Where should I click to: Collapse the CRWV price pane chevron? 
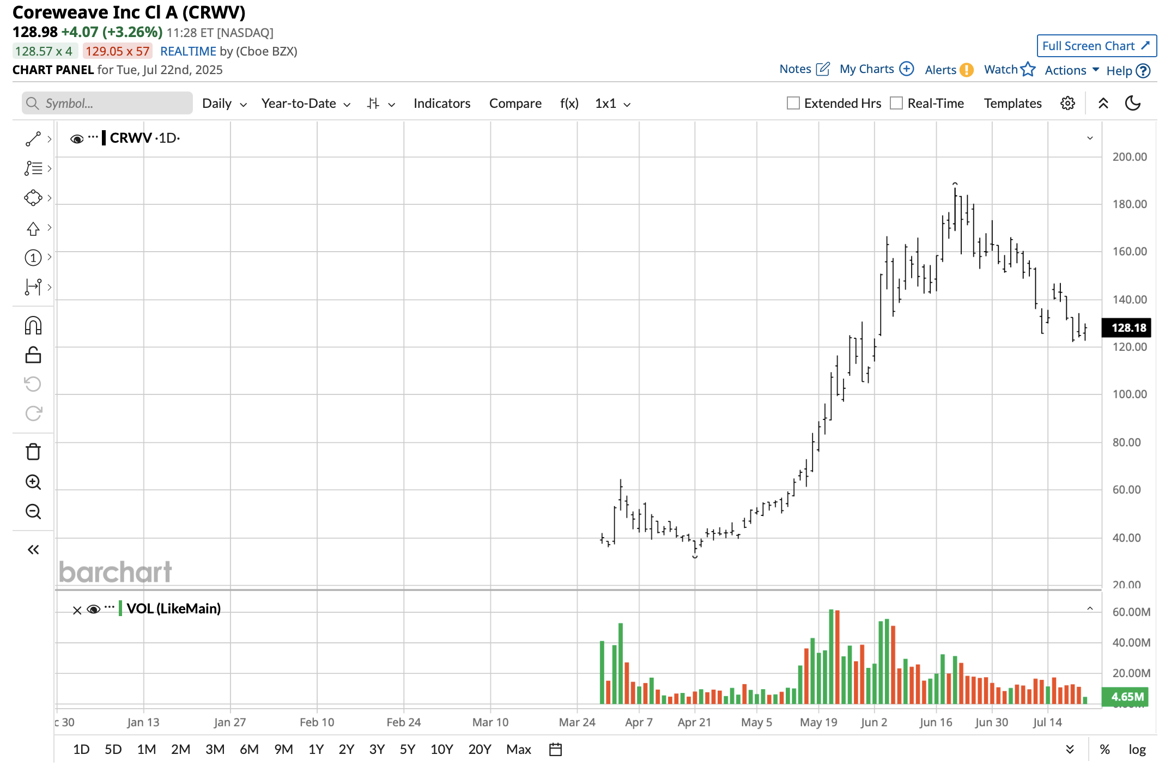click(x=1090, y=138)
